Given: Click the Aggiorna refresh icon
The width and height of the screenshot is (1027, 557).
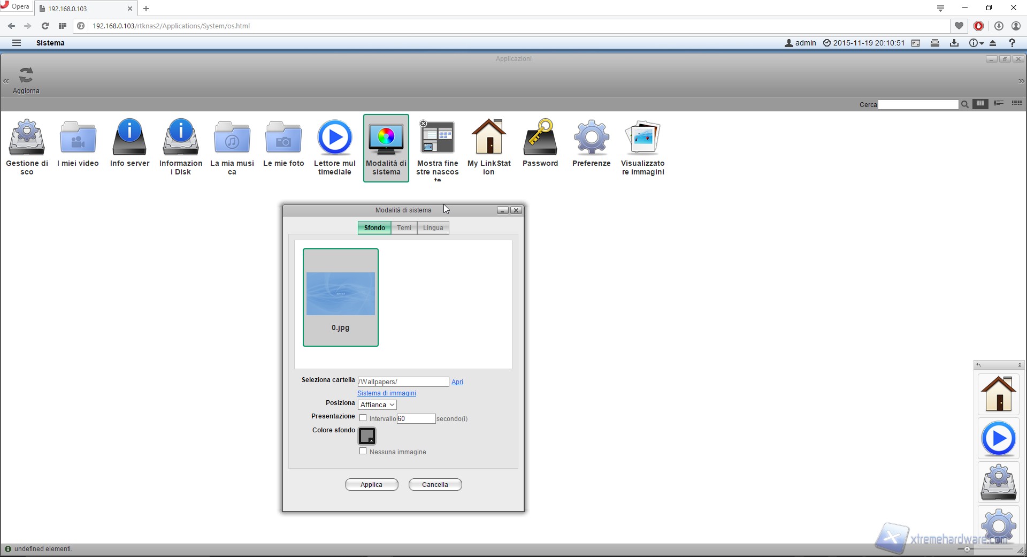Looking at the screenshot, I should (26, 76).
